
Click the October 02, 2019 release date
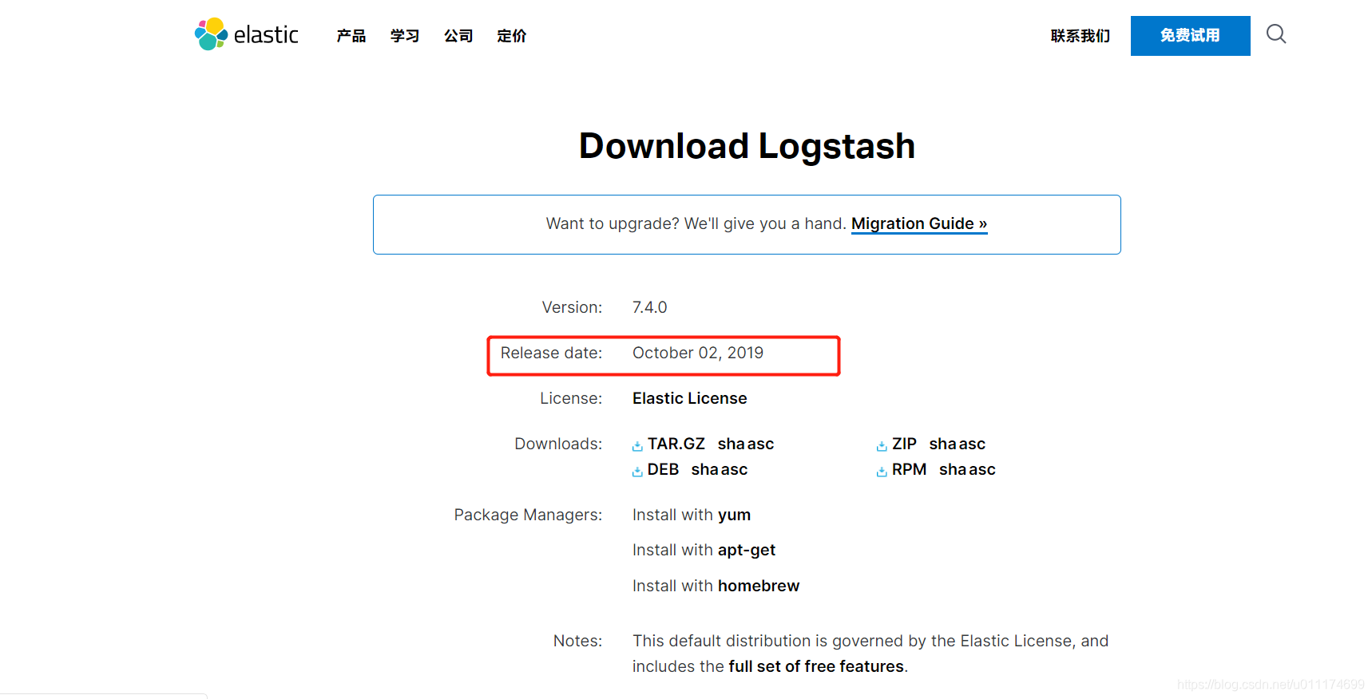tap(698, 353)
